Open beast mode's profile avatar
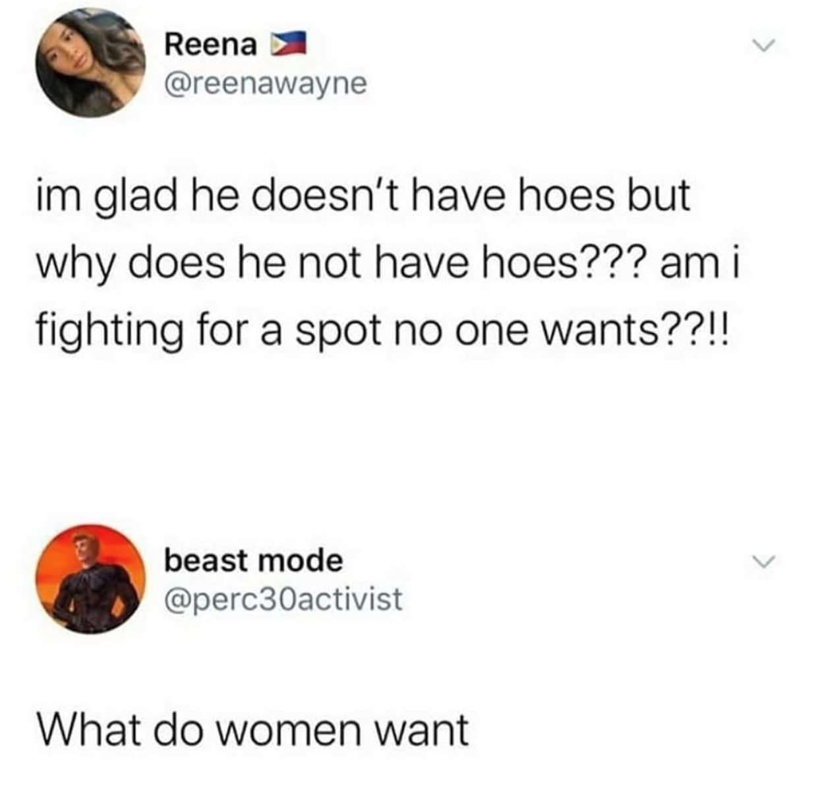This screenshot has width=818, height=793. 90,579
